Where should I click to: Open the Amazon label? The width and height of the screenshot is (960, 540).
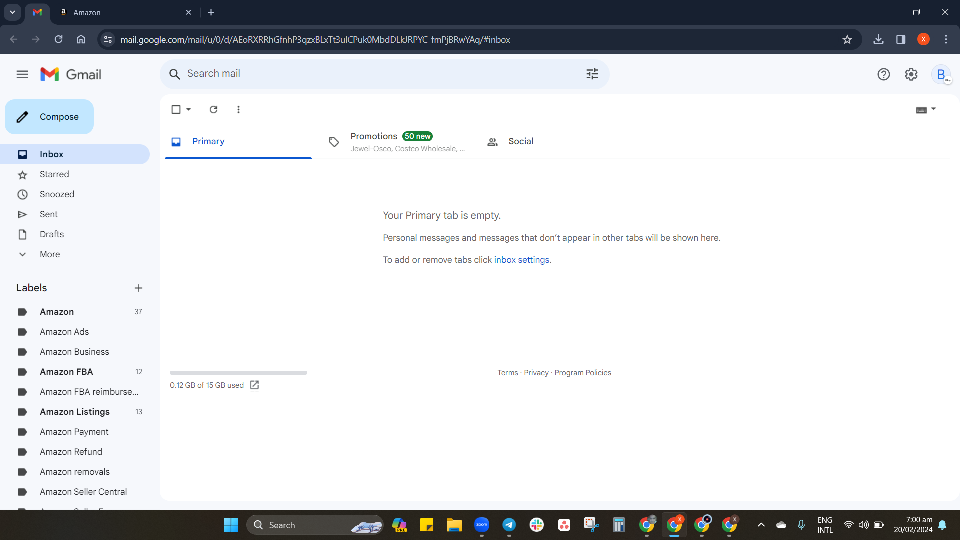(75, 312)
